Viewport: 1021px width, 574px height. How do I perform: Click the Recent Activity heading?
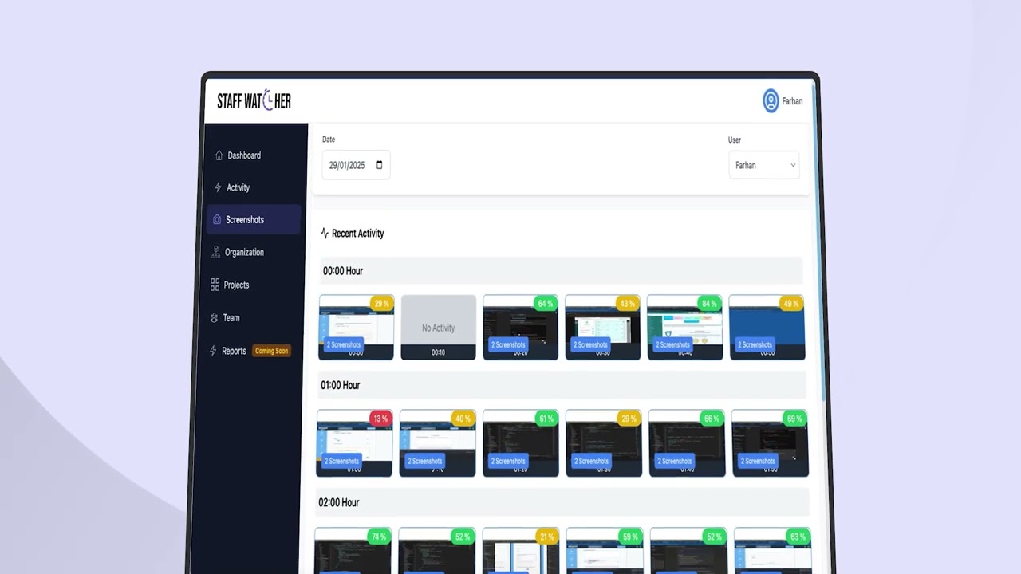coord(358,234)
